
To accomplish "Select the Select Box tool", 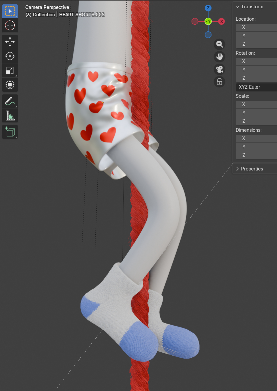I will (x=10, y=11).
